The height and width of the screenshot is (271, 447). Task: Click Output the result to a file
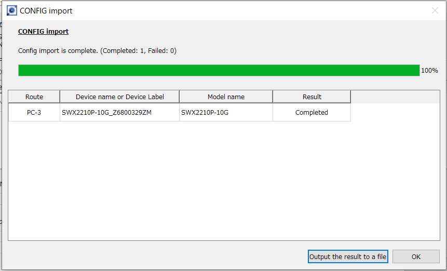348,256
